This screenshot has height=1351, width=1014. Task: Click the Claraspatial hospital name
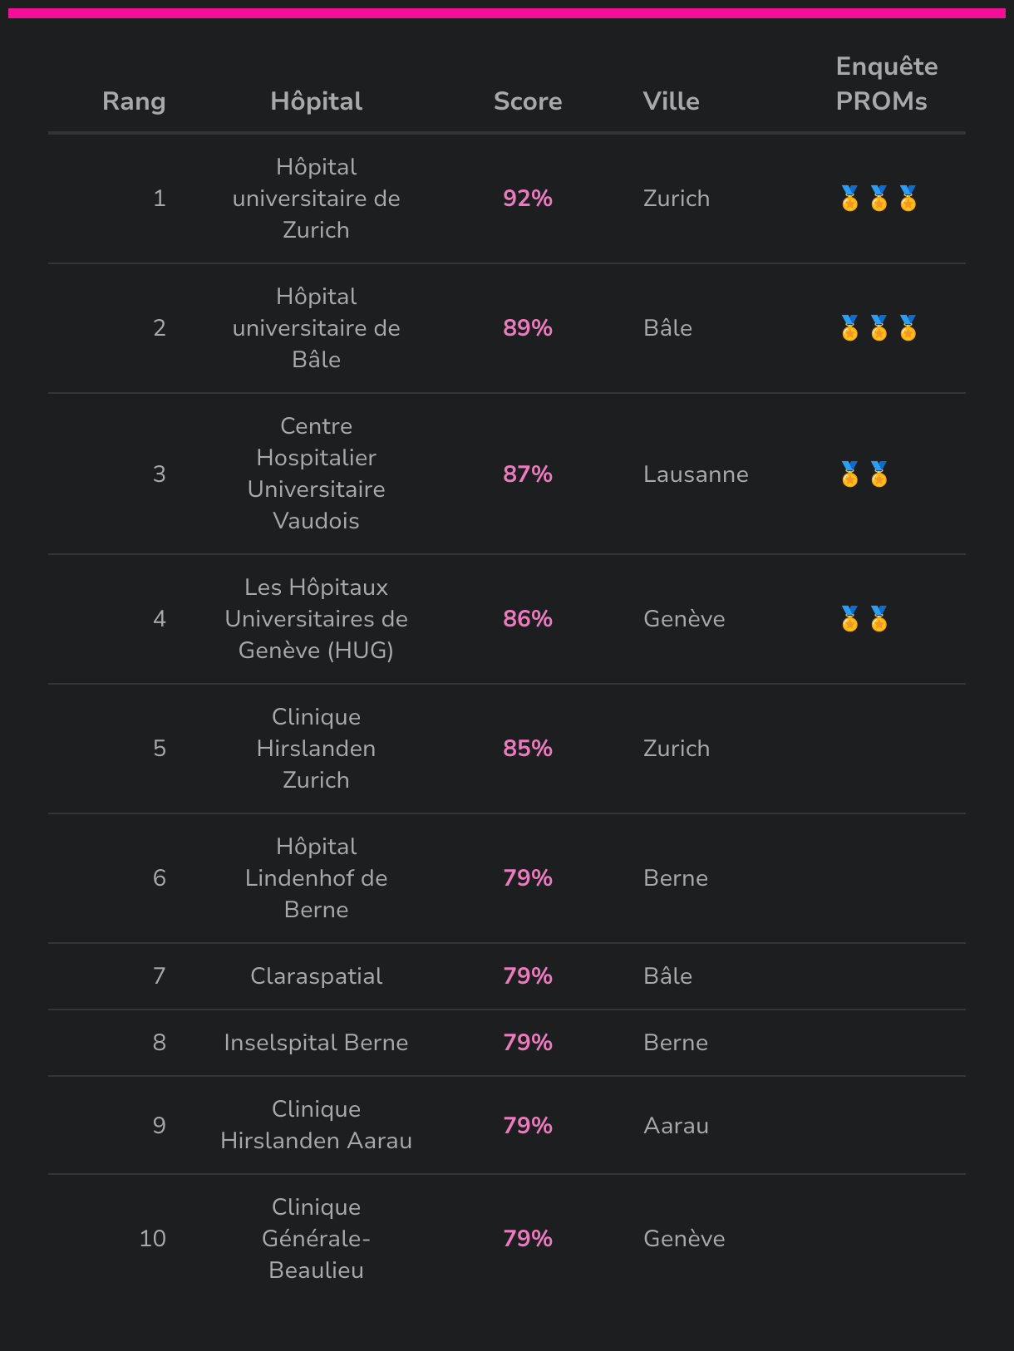(x=316, y=976)
